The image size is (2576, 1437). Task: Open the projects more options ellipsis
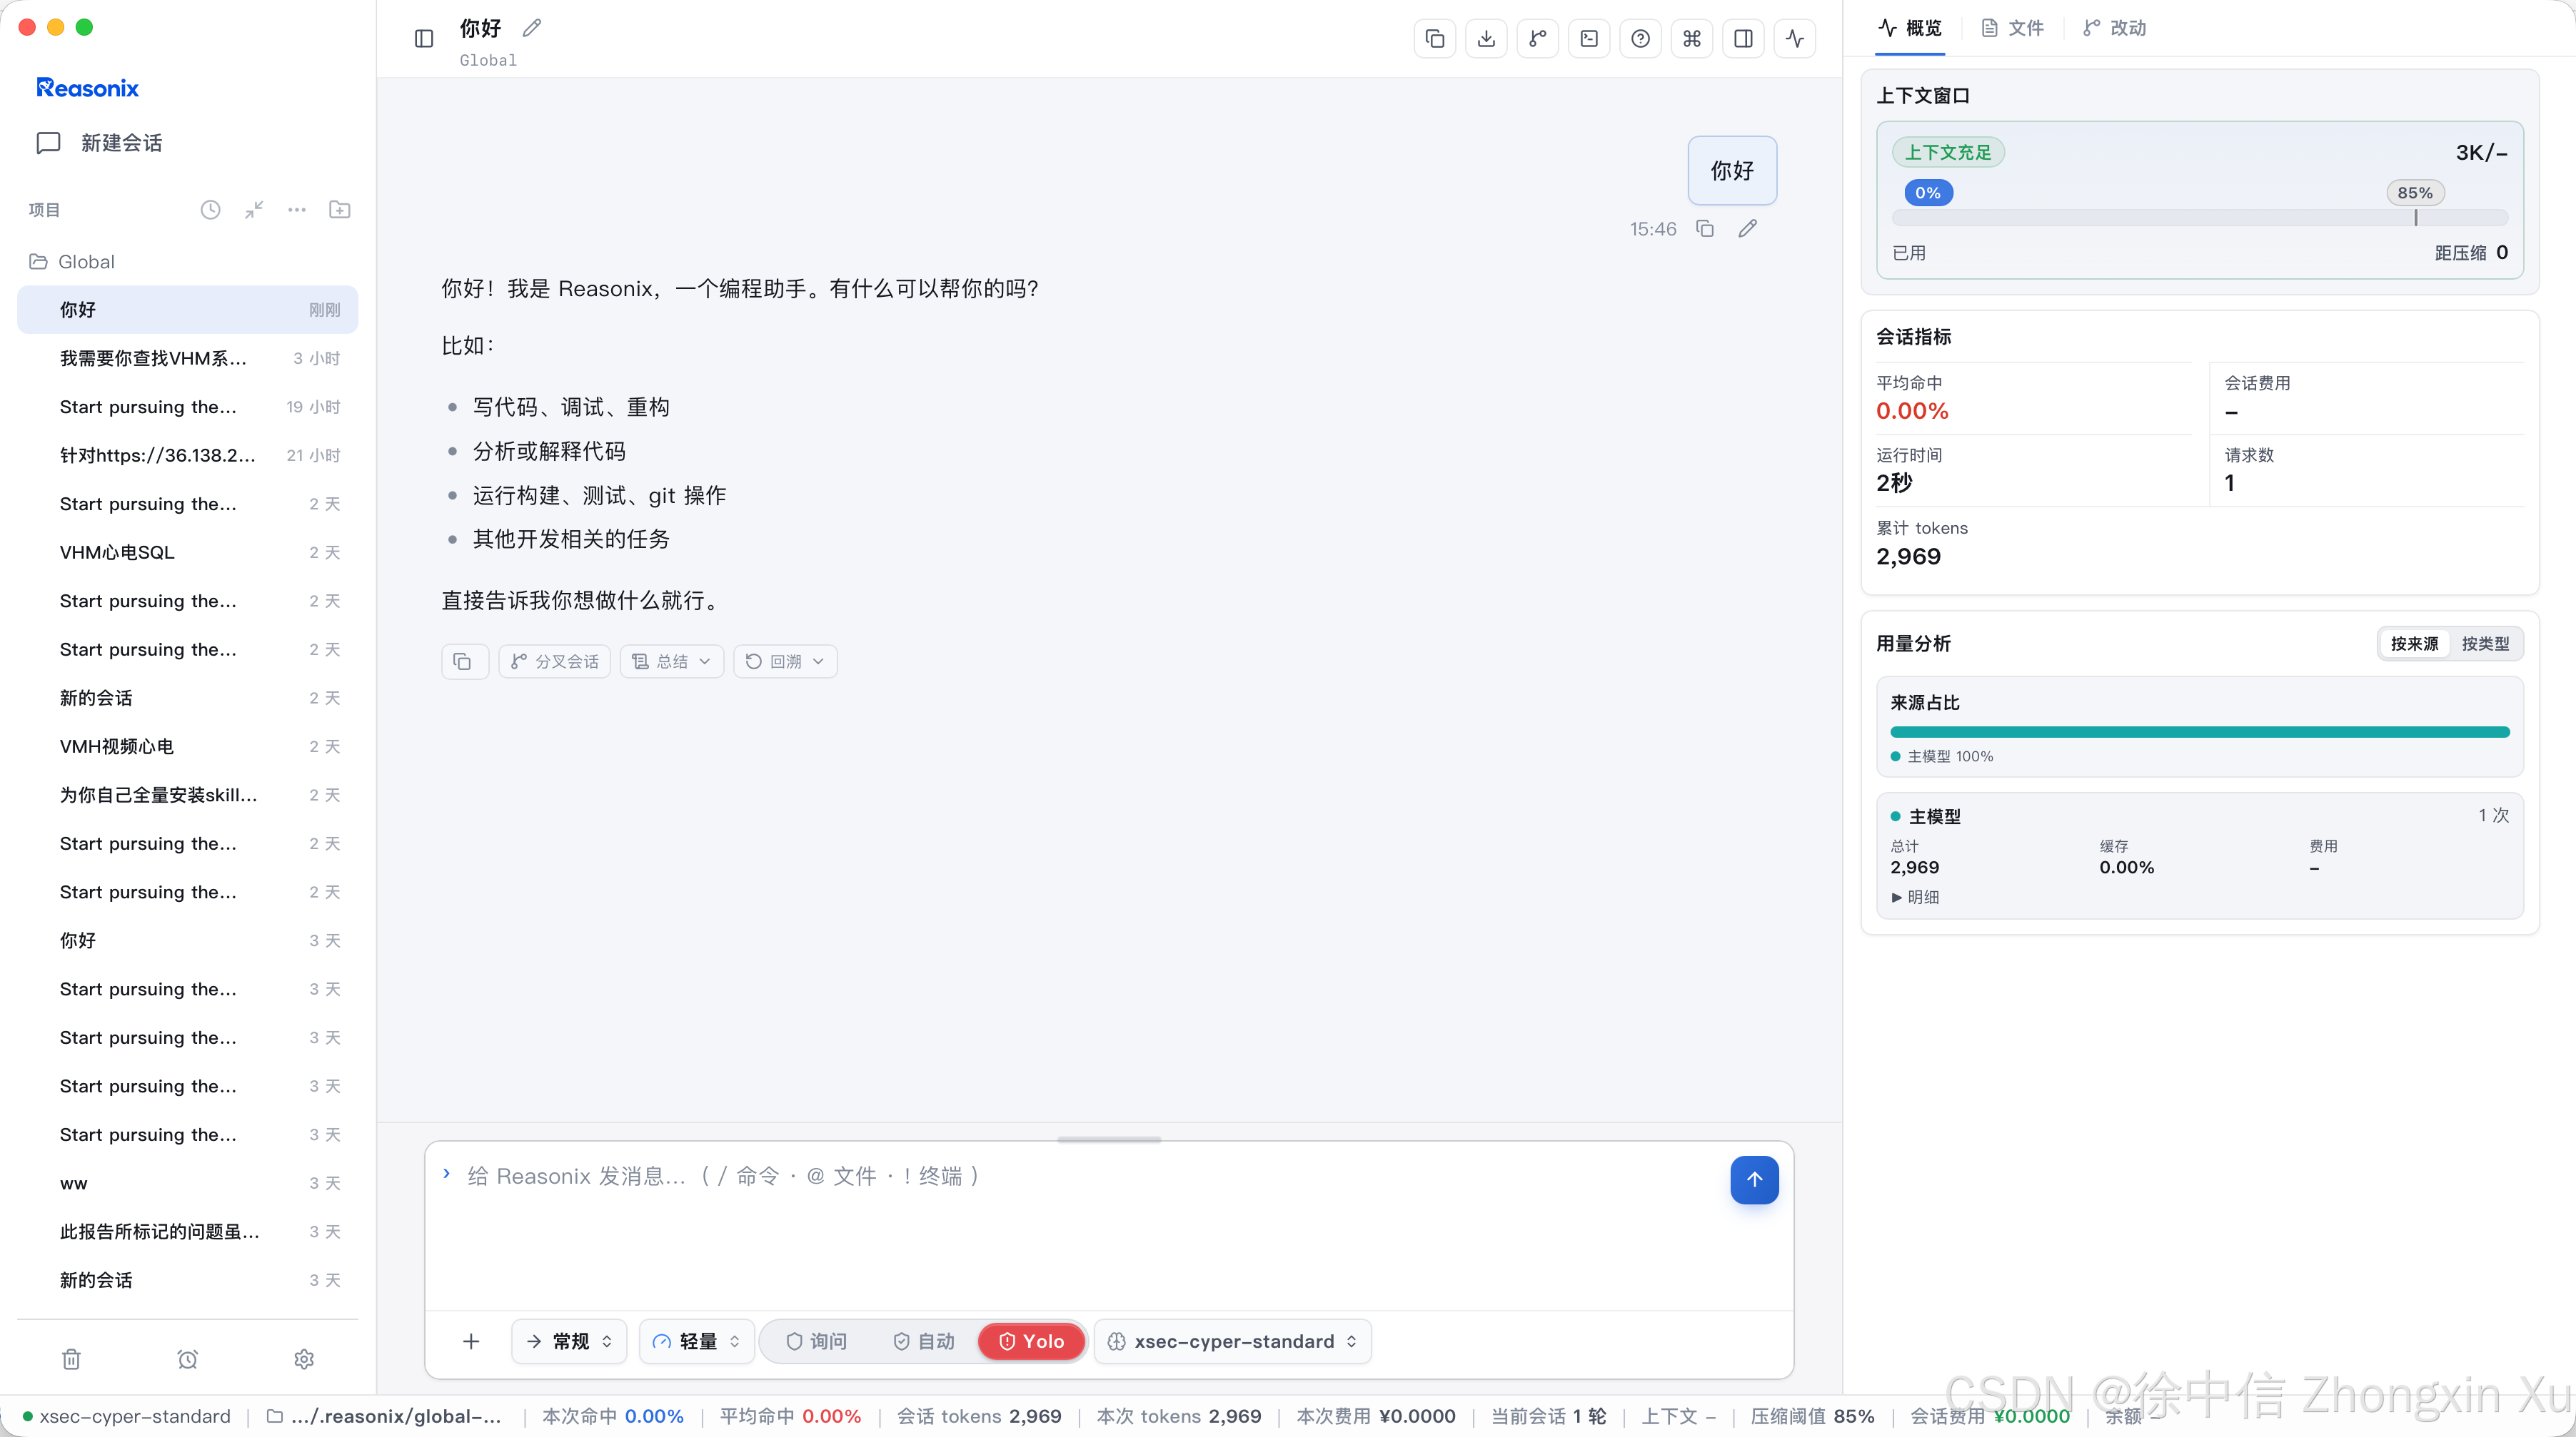click(x=297, y=210)
